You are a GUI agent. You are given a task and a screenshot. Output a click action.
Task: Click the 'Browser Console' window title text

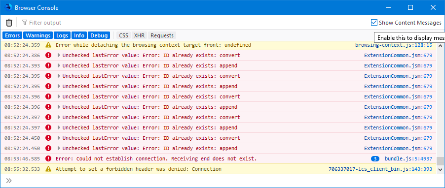37,8
